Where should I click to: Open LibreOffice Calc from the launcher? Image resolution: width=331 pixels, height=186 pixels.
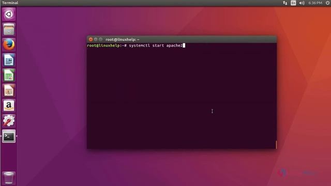pyautogui.click(x=9, y=75)
